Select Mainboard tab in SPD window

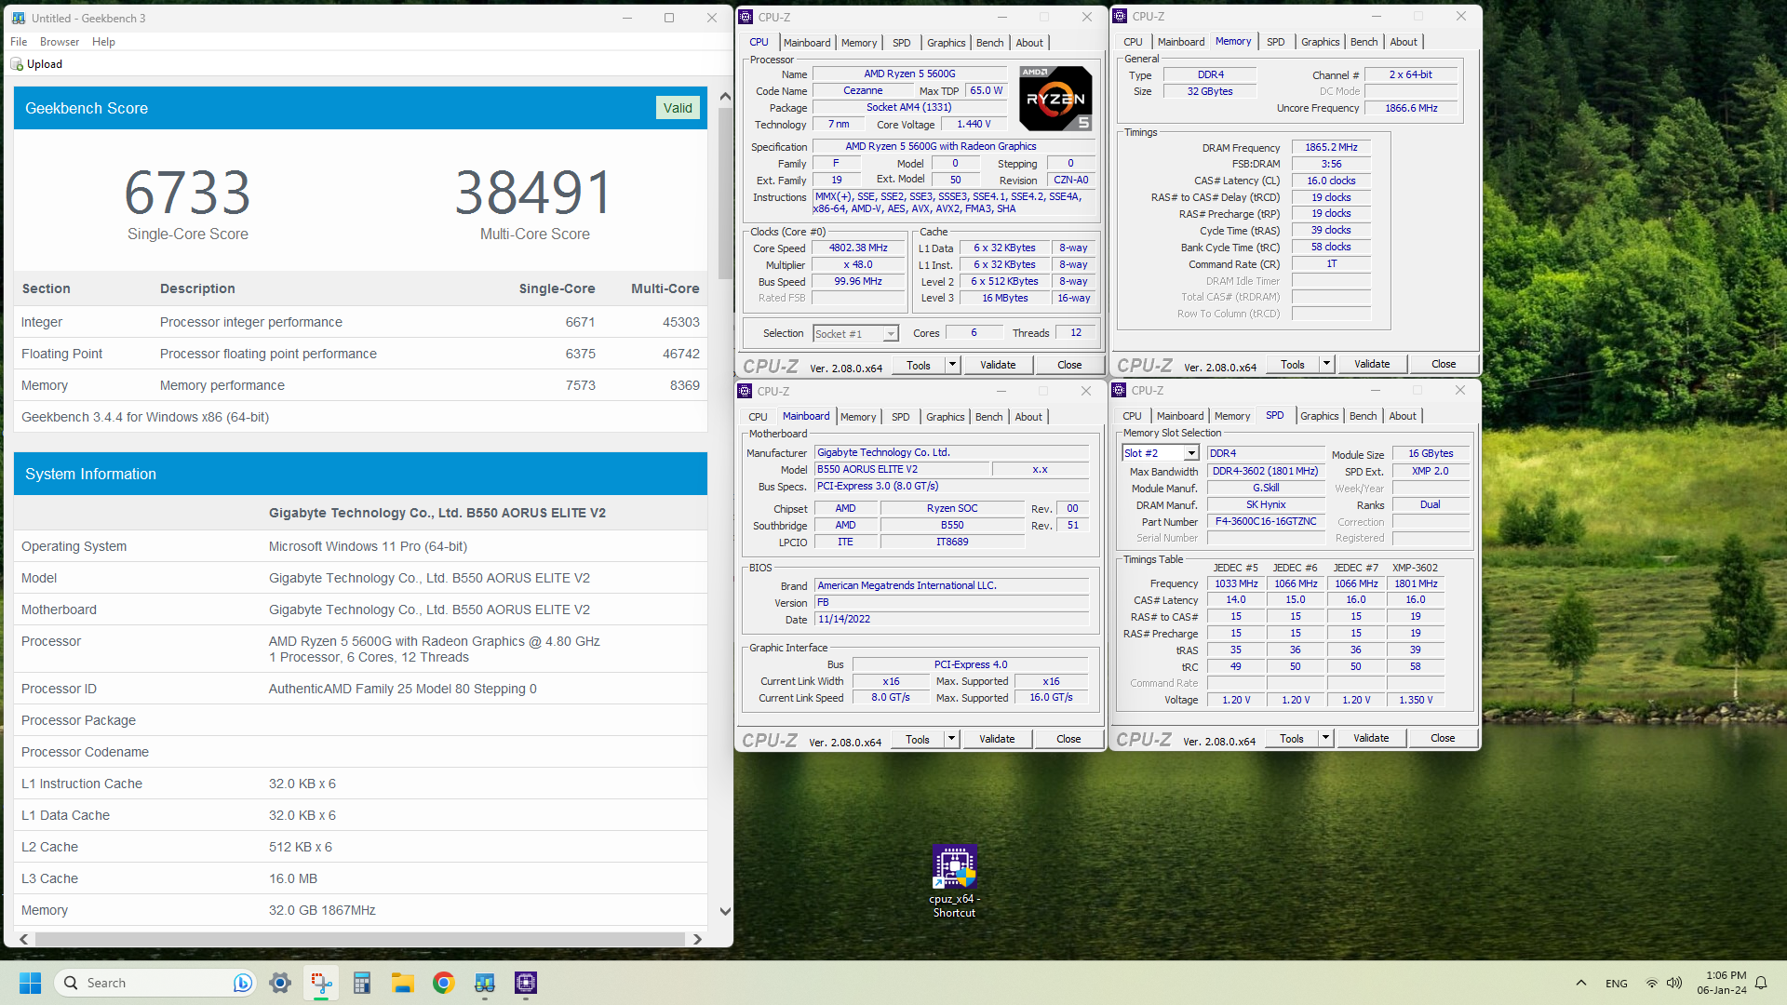[1180, 416]
